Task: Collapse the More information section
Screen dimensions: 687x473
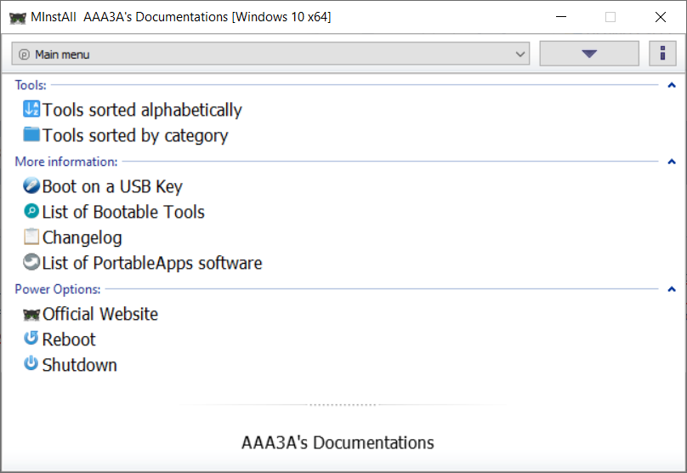Action: [x=671, y=162]
